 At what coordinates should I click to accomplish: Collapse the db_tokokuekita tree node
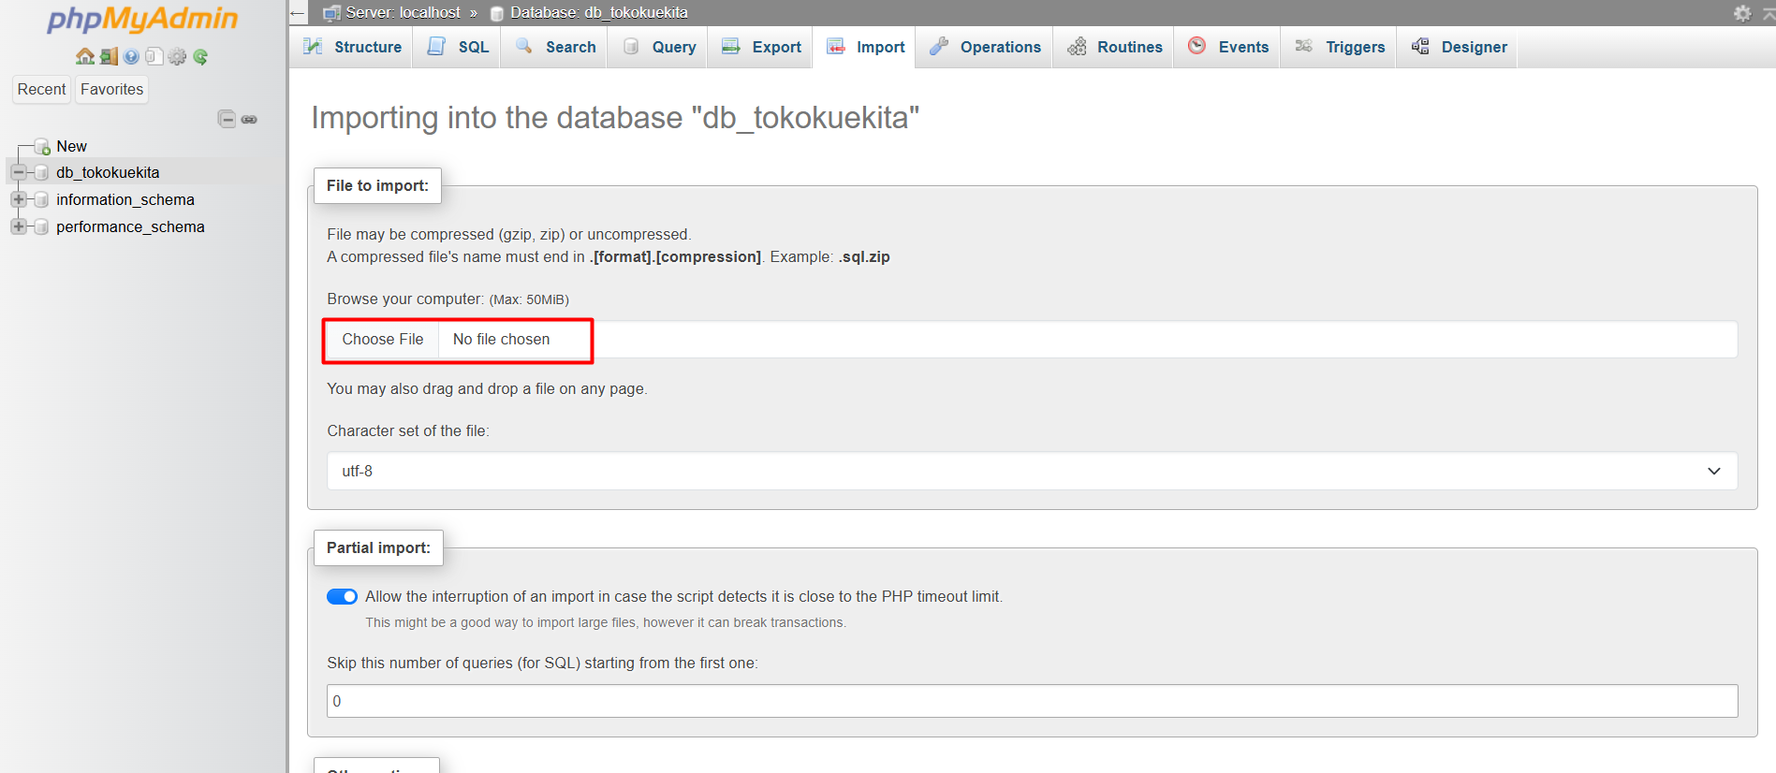(18, 172)
